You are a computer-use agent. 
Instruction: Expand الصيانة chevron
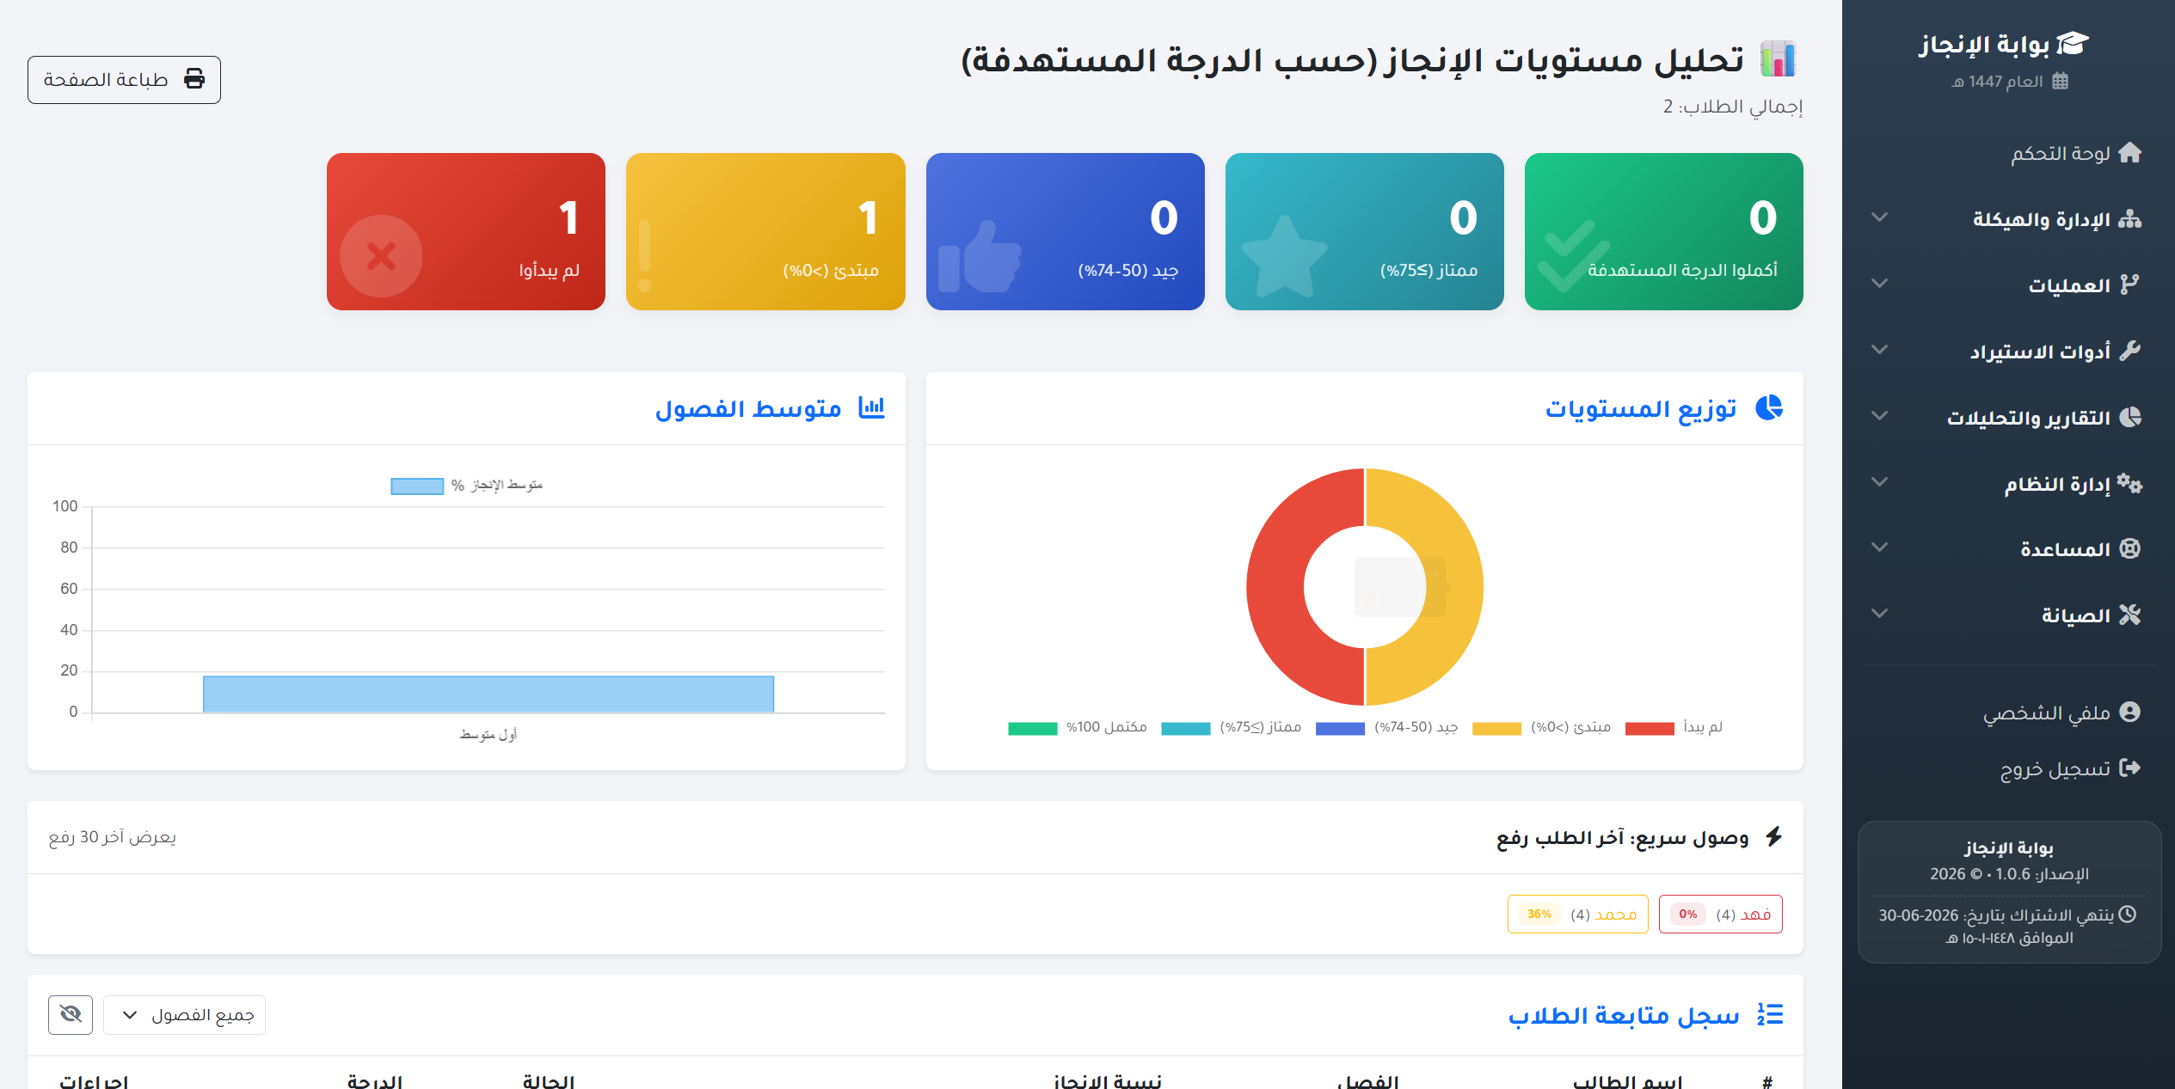(x=1880, y=614)
